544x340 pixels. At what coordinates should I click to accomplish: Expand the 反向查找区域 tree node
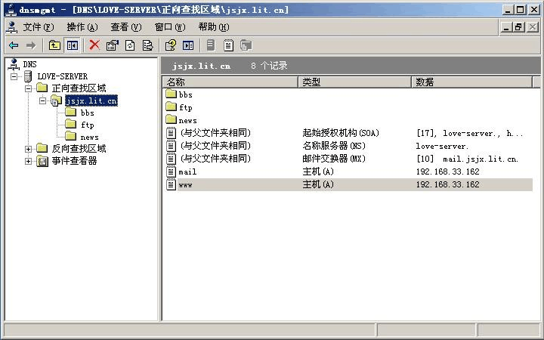coord(29,149)
